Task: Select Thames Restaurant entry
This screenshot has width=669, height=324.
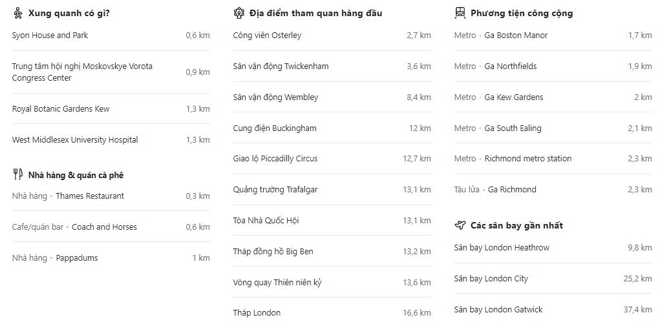Action: [111, 196]
